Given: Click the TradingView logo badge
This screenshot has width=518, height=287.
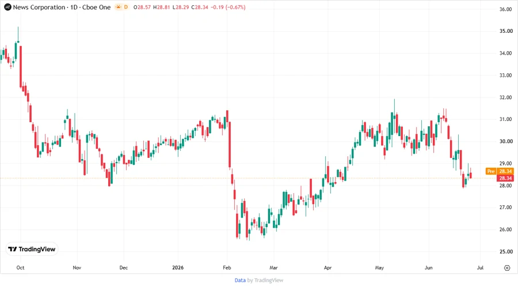Looking at the screenshot, I should (x=32, y=250).
